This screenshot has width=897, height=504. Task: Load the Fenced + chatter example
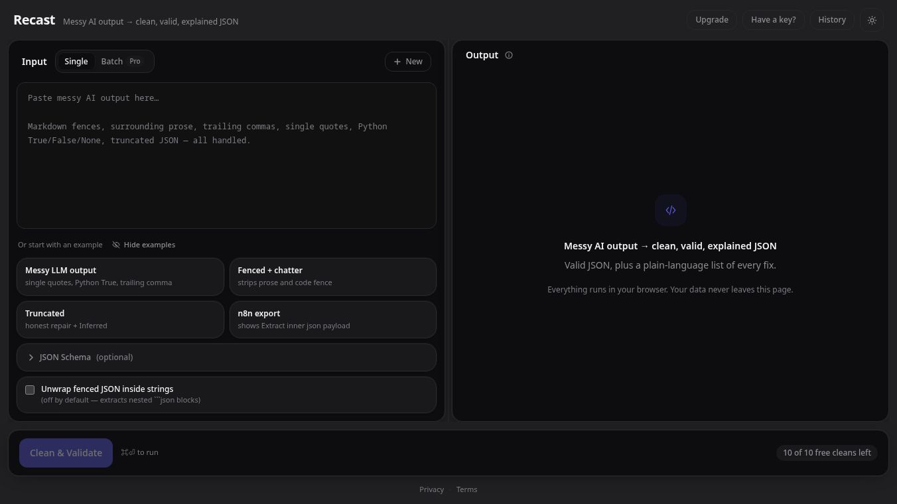click(x=332, y=277)
